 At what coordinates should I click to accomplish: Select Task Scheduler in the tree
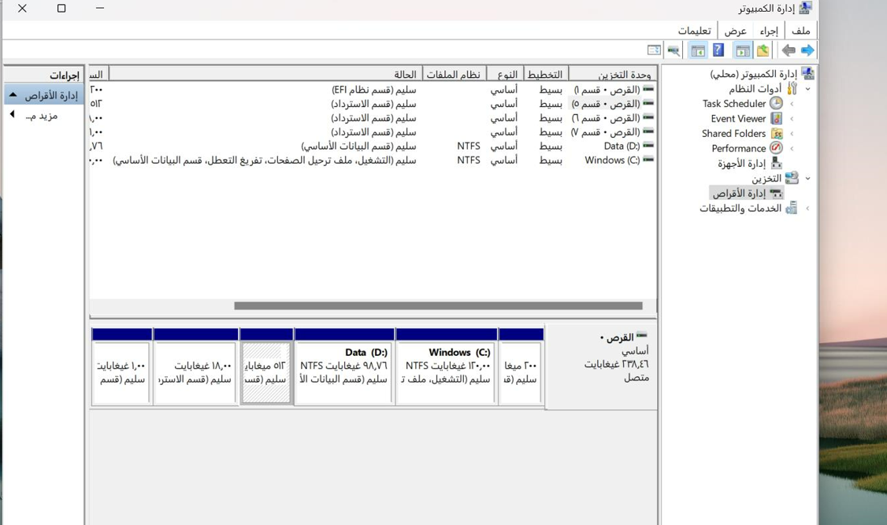(733, 103)
